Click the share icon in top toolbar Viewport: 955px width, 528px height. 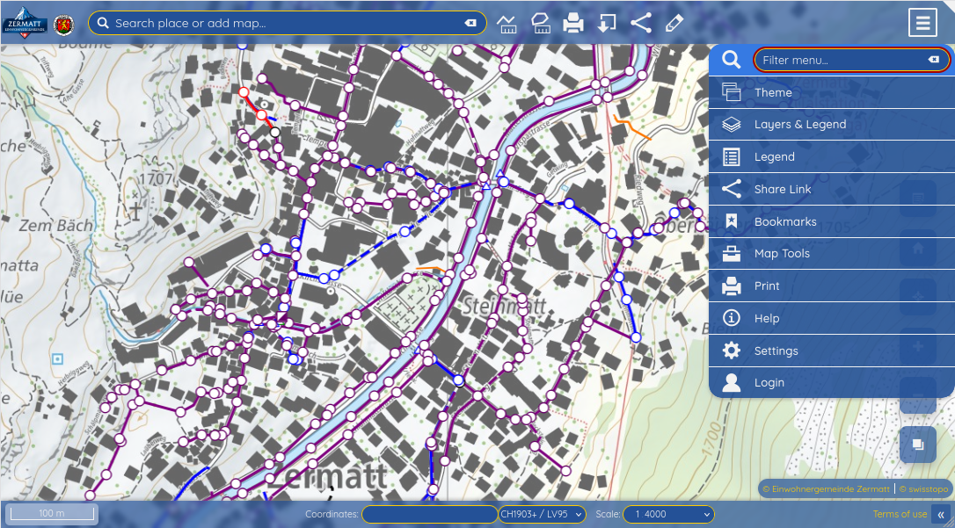(641, 23)
